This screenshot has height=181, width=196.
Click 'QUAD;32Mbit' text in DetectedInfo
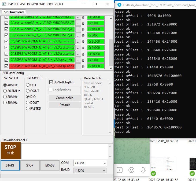93,99
